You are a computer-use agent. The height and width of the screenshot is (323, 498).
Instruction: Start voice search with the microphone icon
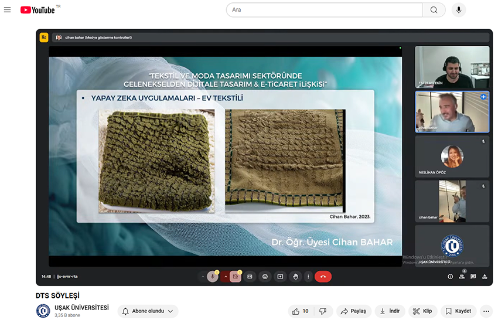point(459,10)
